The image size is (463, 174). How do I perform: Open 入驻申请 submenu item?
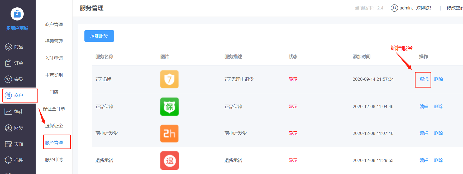pyautogui.click(x=54, y=58)
